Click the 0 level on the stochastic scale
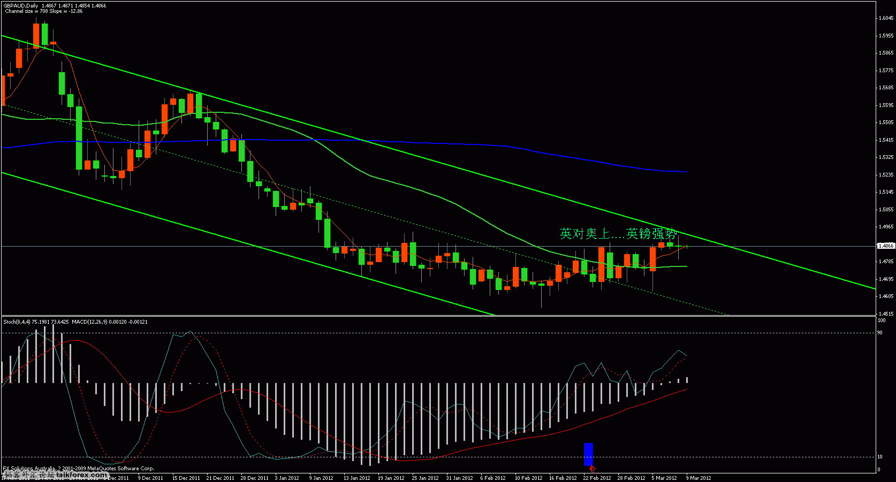Image resolution: width=896 pixels, height=482 pixels. [x=879, y=470]
